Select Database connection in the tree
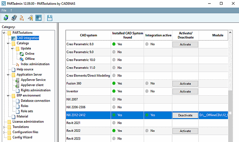Viewport: 239px width, 142px height. pos(35,101)
